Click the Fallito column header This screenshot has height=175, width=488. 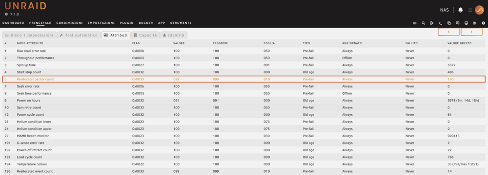[x=411, y=43]
